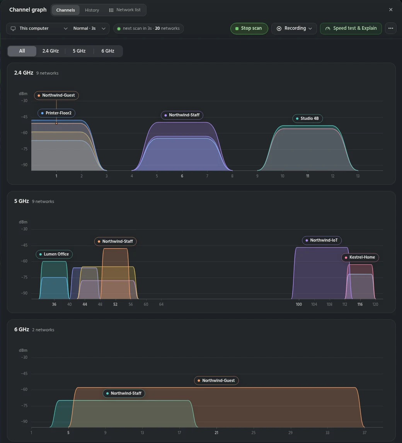Select the Kestrel-Home network label
Image resolution: width=402 pixels, height=443 pixels.
(360, 257)
